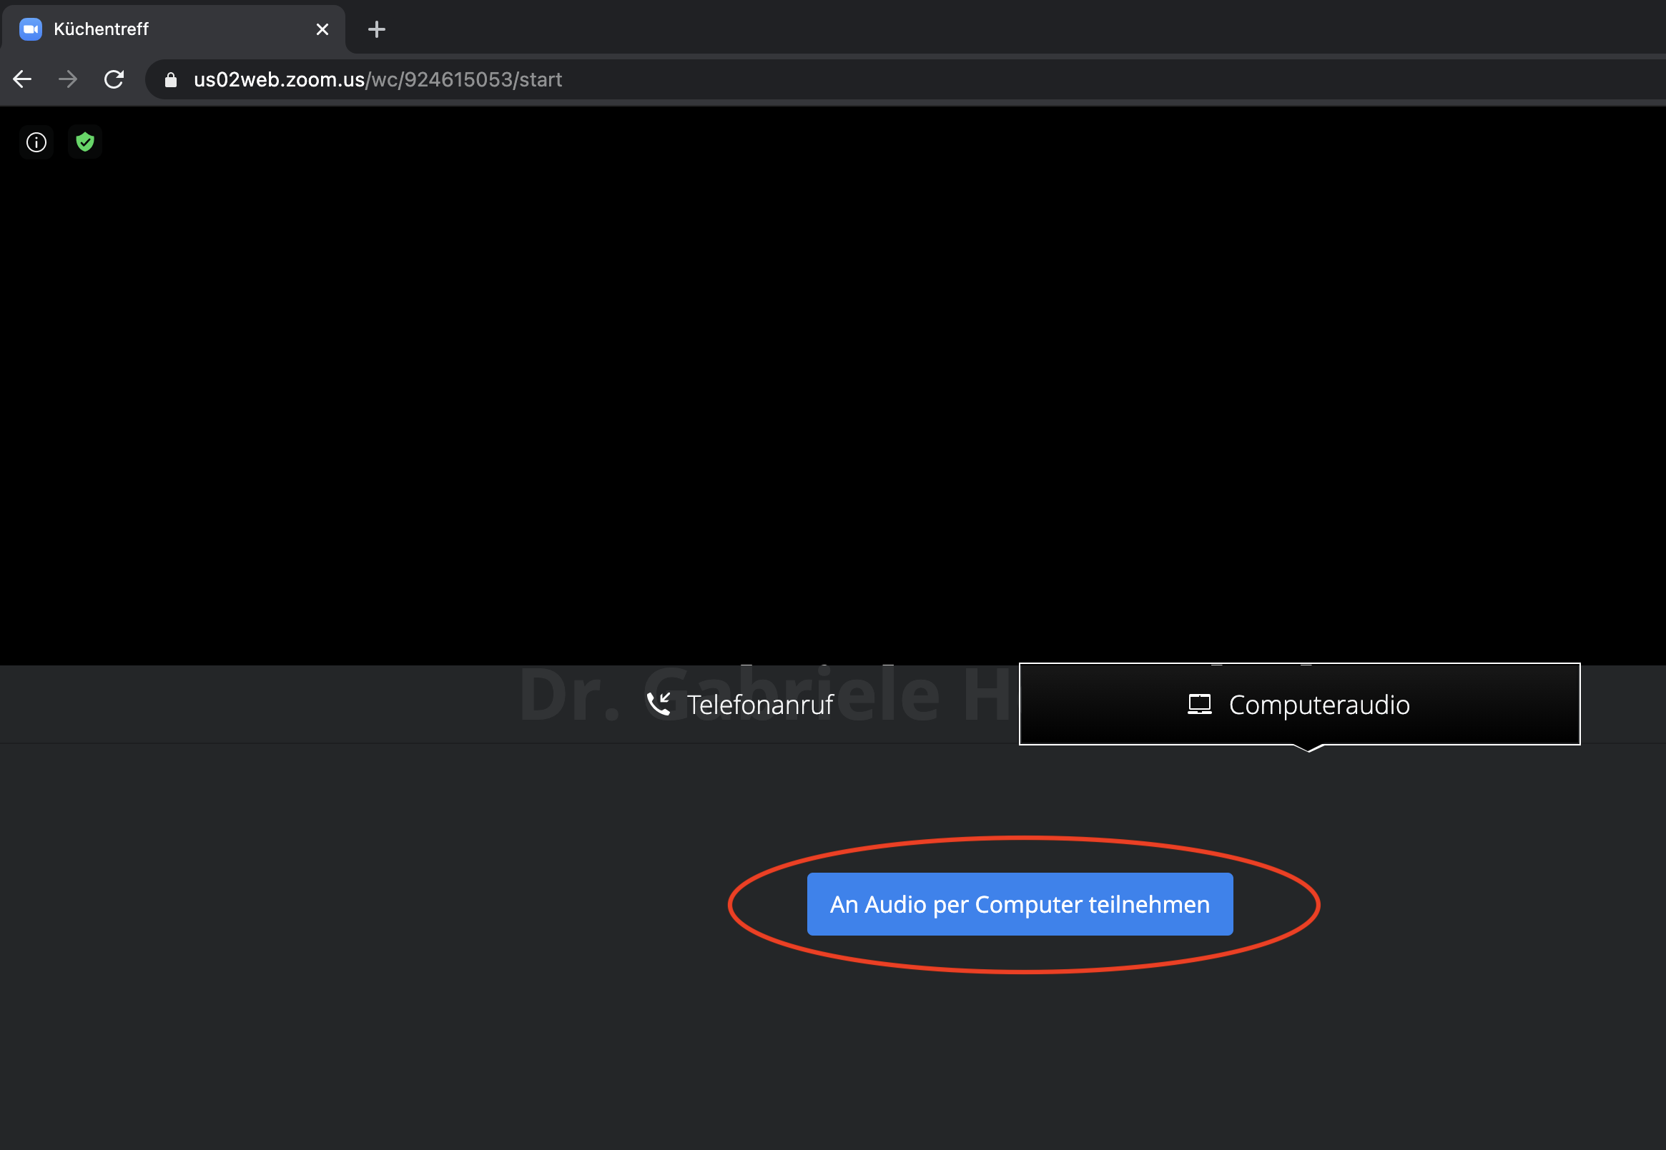Image resolution: width=1666 pixels, height=1150 pixels.
Task: Click the Zoom favicon on the tab
Action: click(x=30, y=29)
